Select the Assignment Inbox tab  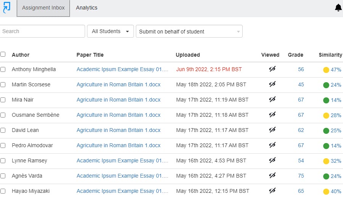click(x=43, y=8)
